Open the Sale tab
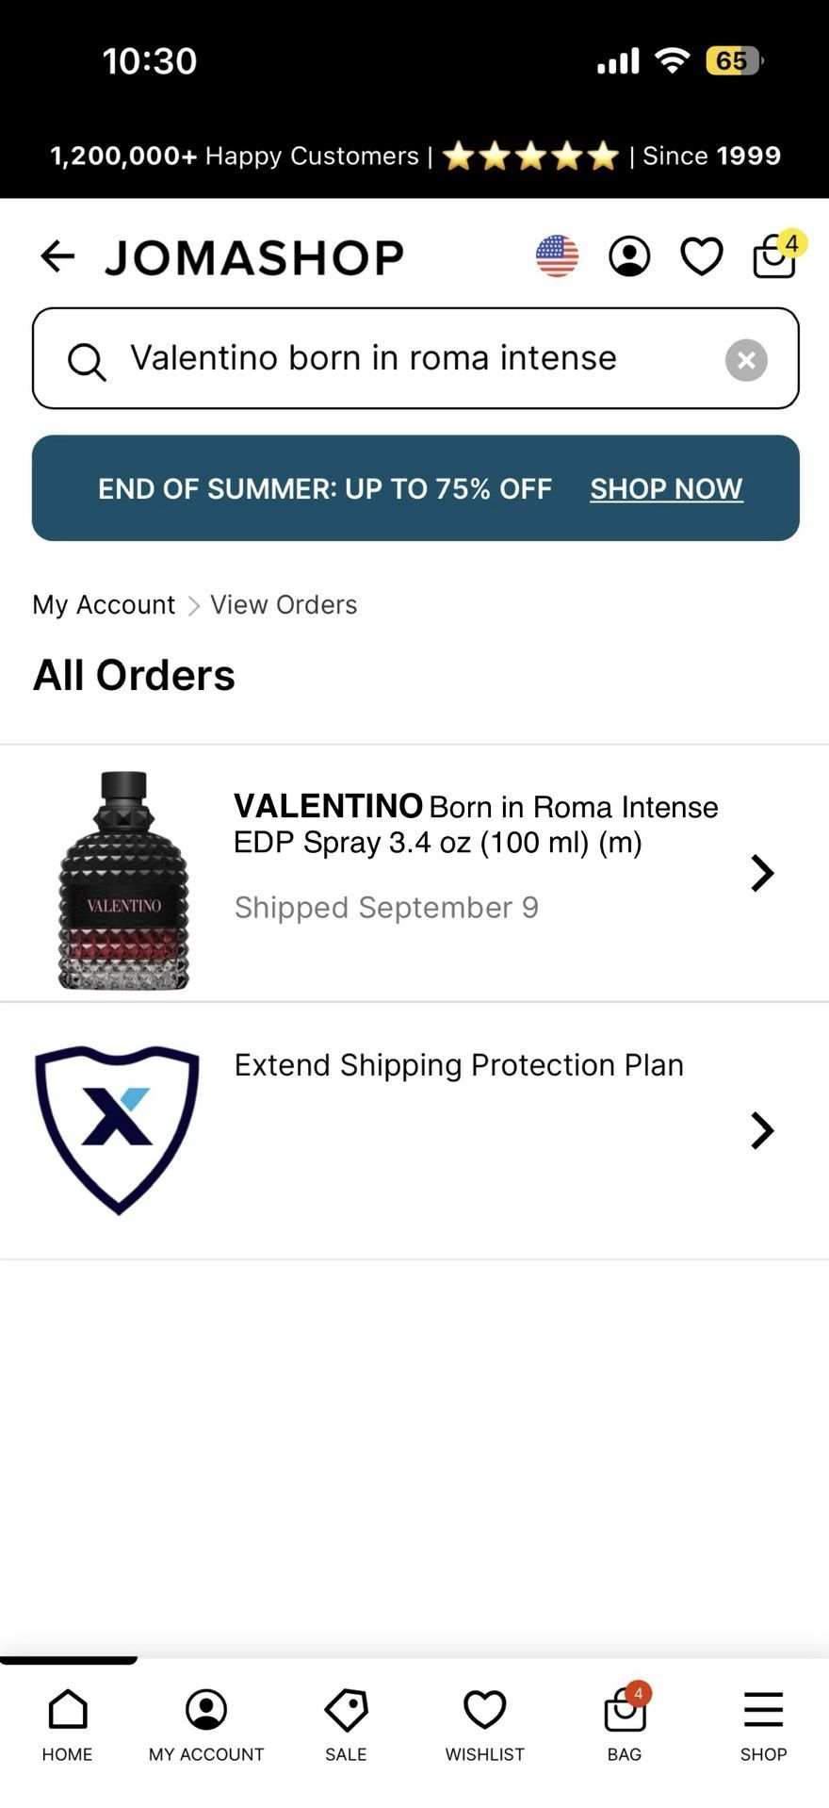This screenshot has height=1808, width=829. coord(346,1724)
